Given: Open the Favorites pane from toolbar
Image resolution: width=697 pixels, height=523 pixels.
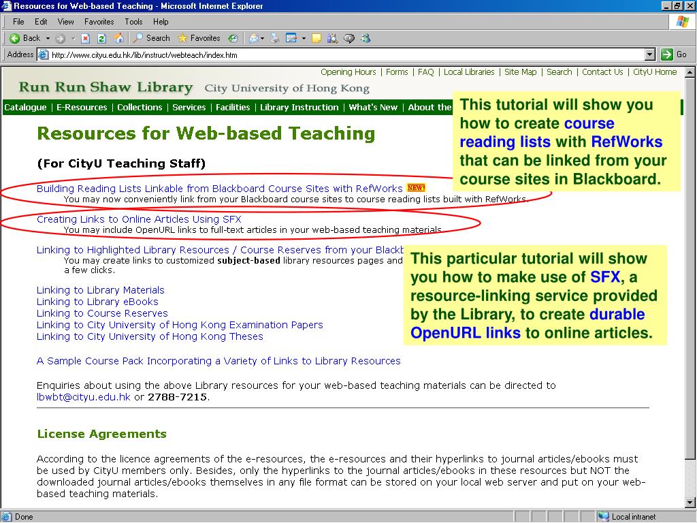Looking at the screenshot, I should pos(199,38).
